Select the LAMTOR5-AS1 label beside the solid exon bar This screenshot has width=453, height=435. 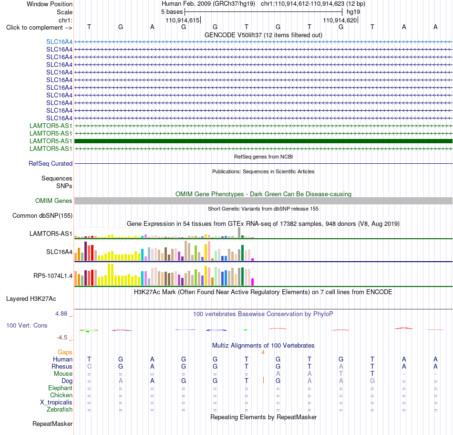[x=51, y=141]
